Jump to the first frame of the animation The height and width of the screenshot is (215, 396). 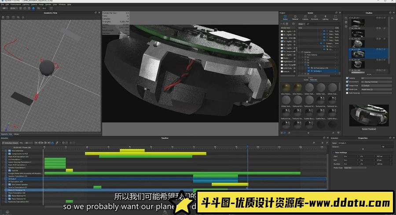click(36, 143)
